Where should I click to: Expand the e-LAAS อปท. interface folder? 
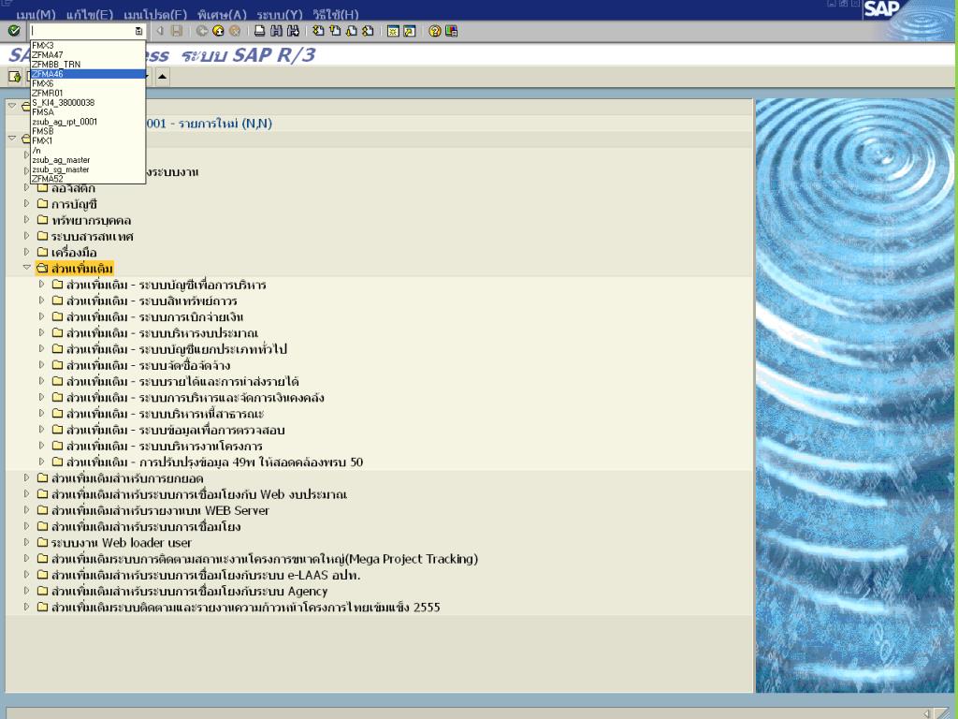pos(26,575)
